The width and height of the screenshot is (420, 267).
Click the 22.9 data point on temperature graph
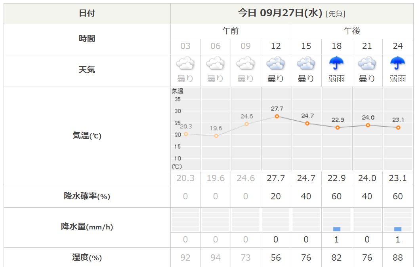(x=338, y=128)
